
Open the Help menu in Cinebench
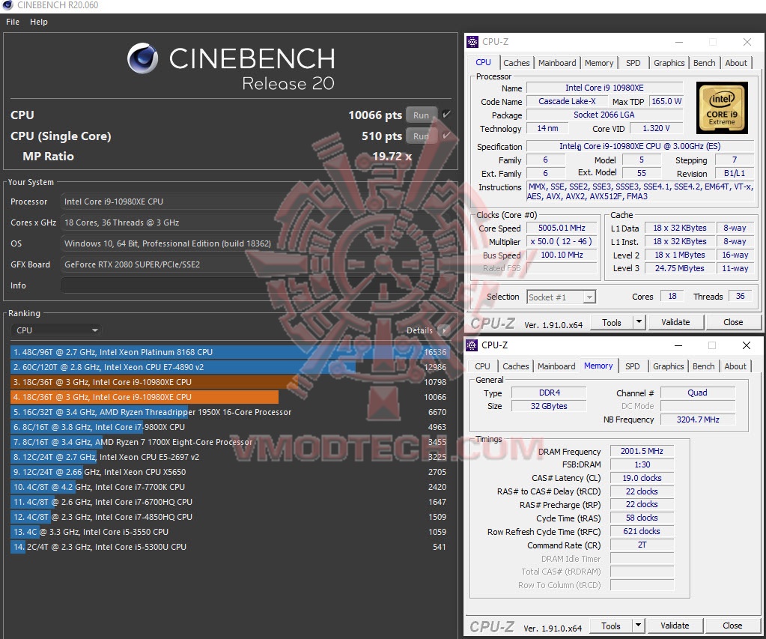click(39, 22)
